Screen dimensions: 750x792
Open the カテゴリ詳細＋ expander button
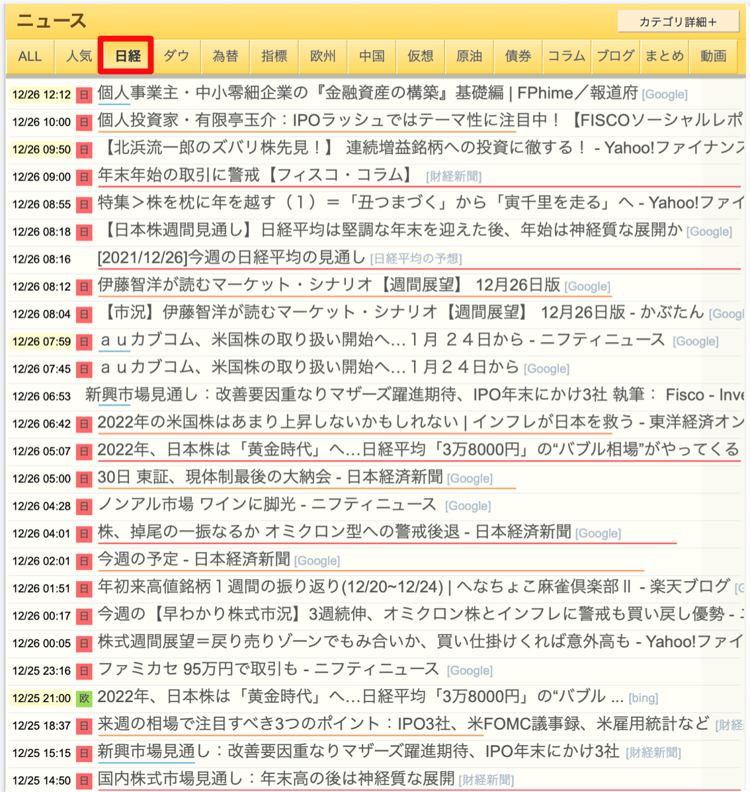678,22
